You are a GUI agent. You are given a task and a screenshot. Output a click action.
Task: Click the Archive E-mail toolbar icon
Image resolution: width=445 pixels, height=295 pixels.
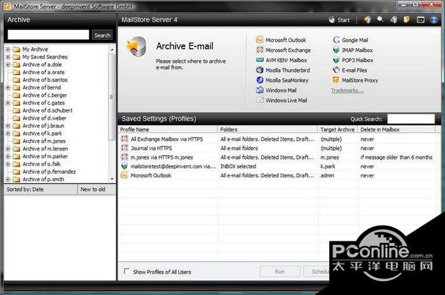367,20
